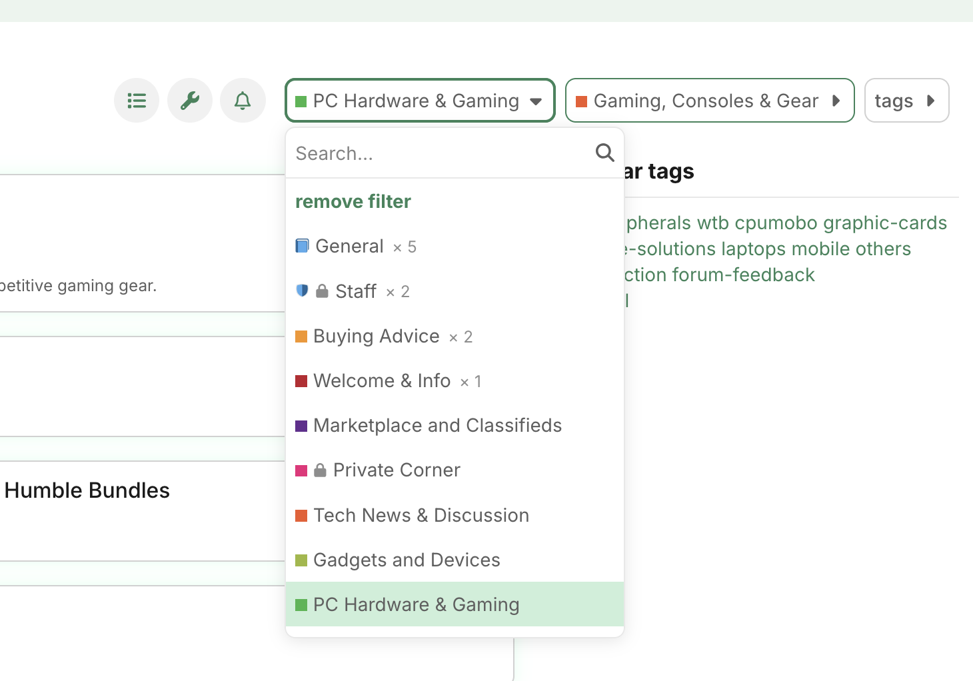Click the orange Buying Advice color square
Screen dimensions: 973x681
[x=301, y=337]
